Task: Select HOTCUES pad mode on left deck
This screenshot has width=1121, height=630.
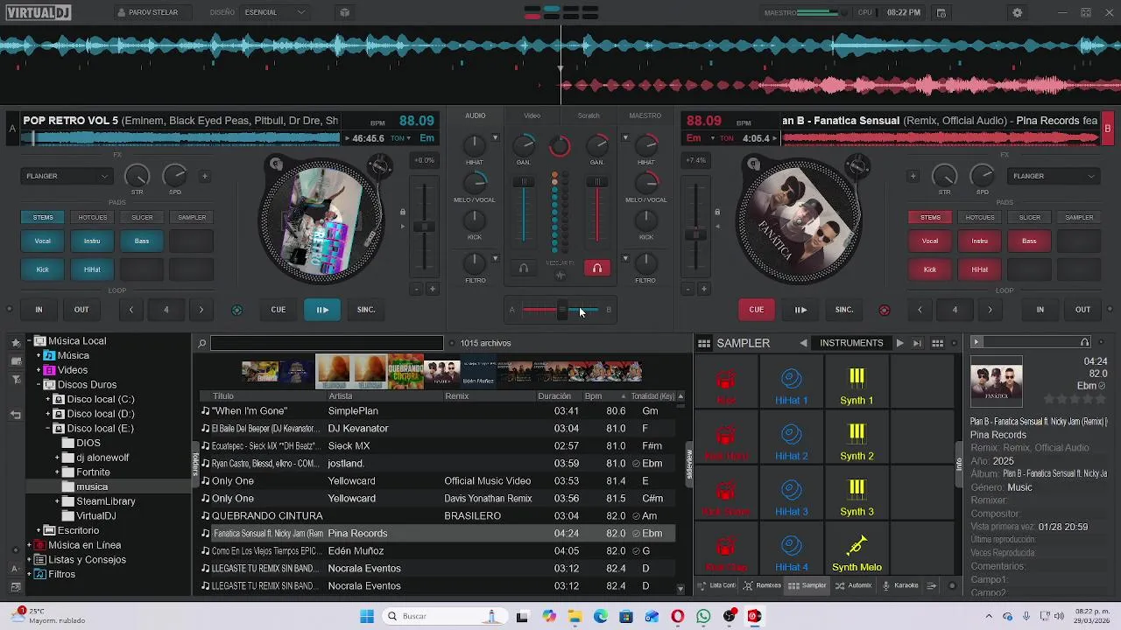Action: (x=92, y=217)
